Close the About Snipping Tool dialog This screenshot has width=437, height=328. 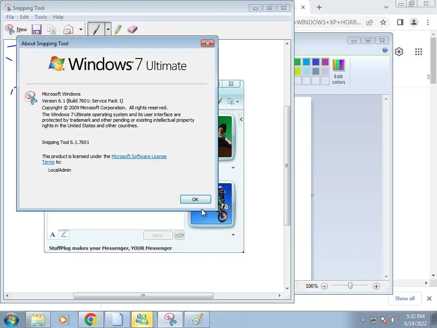[x=207, y=43]
